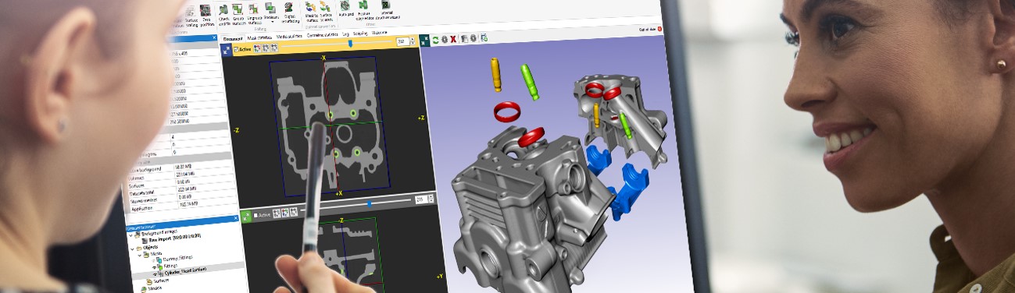1015x293 pixels.
Task: Maximize the top slice view with the blue arrows icon
Action: (x=227, y=49)
